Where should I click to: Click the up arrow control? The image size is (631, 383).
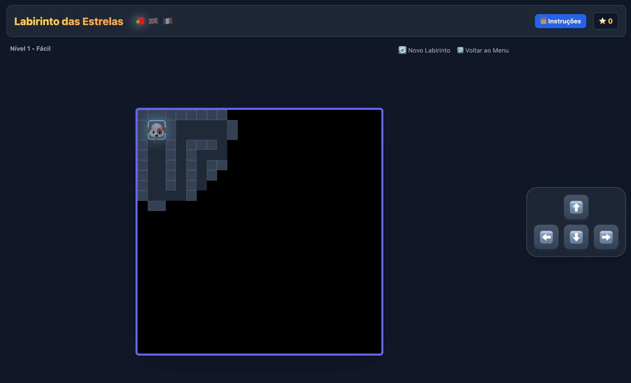pos(576,207)
